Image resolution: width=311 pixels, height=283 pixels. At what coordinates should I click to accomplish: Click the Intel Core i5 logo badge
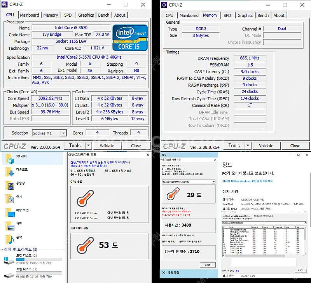tap(130, 38)
